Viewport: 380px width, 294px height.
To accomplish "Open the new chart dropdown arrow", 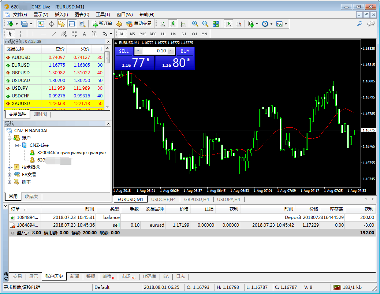I will (16, 24).
